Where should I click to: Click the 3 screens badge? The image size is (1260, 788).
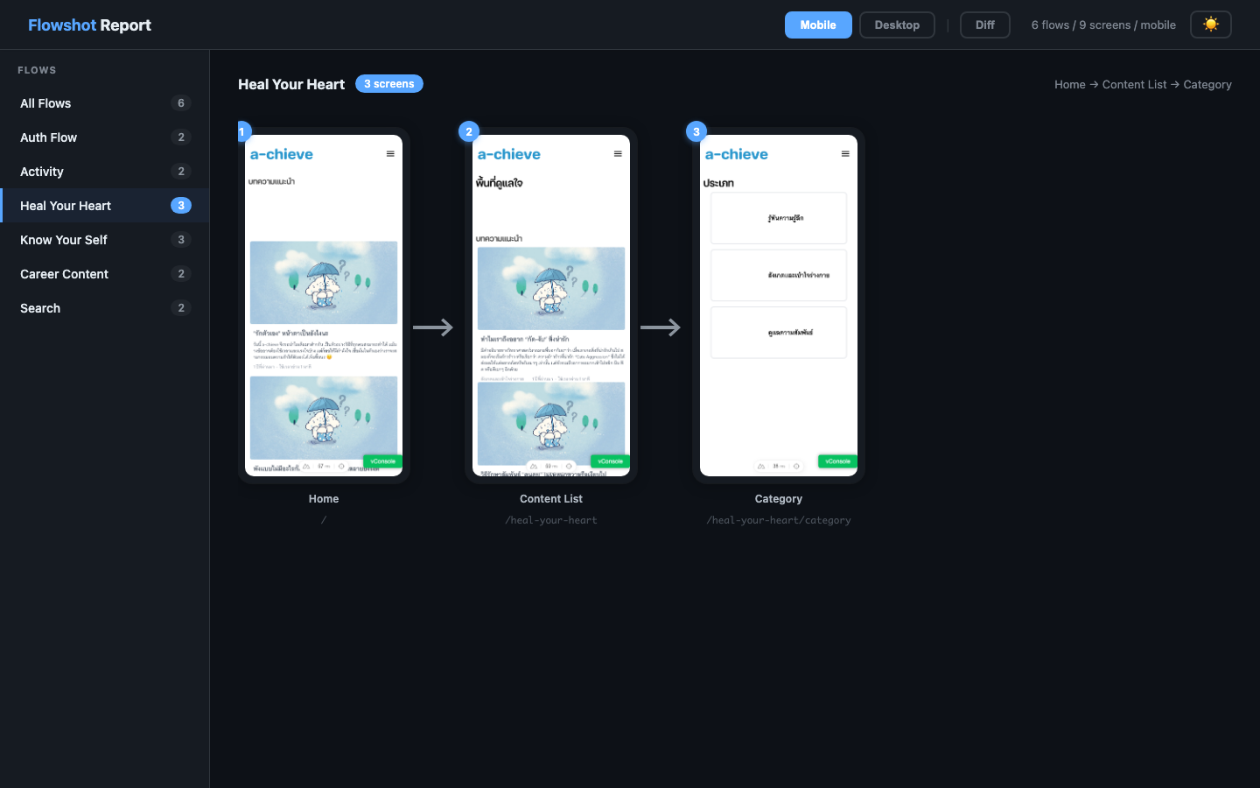(x=389, y=84)
